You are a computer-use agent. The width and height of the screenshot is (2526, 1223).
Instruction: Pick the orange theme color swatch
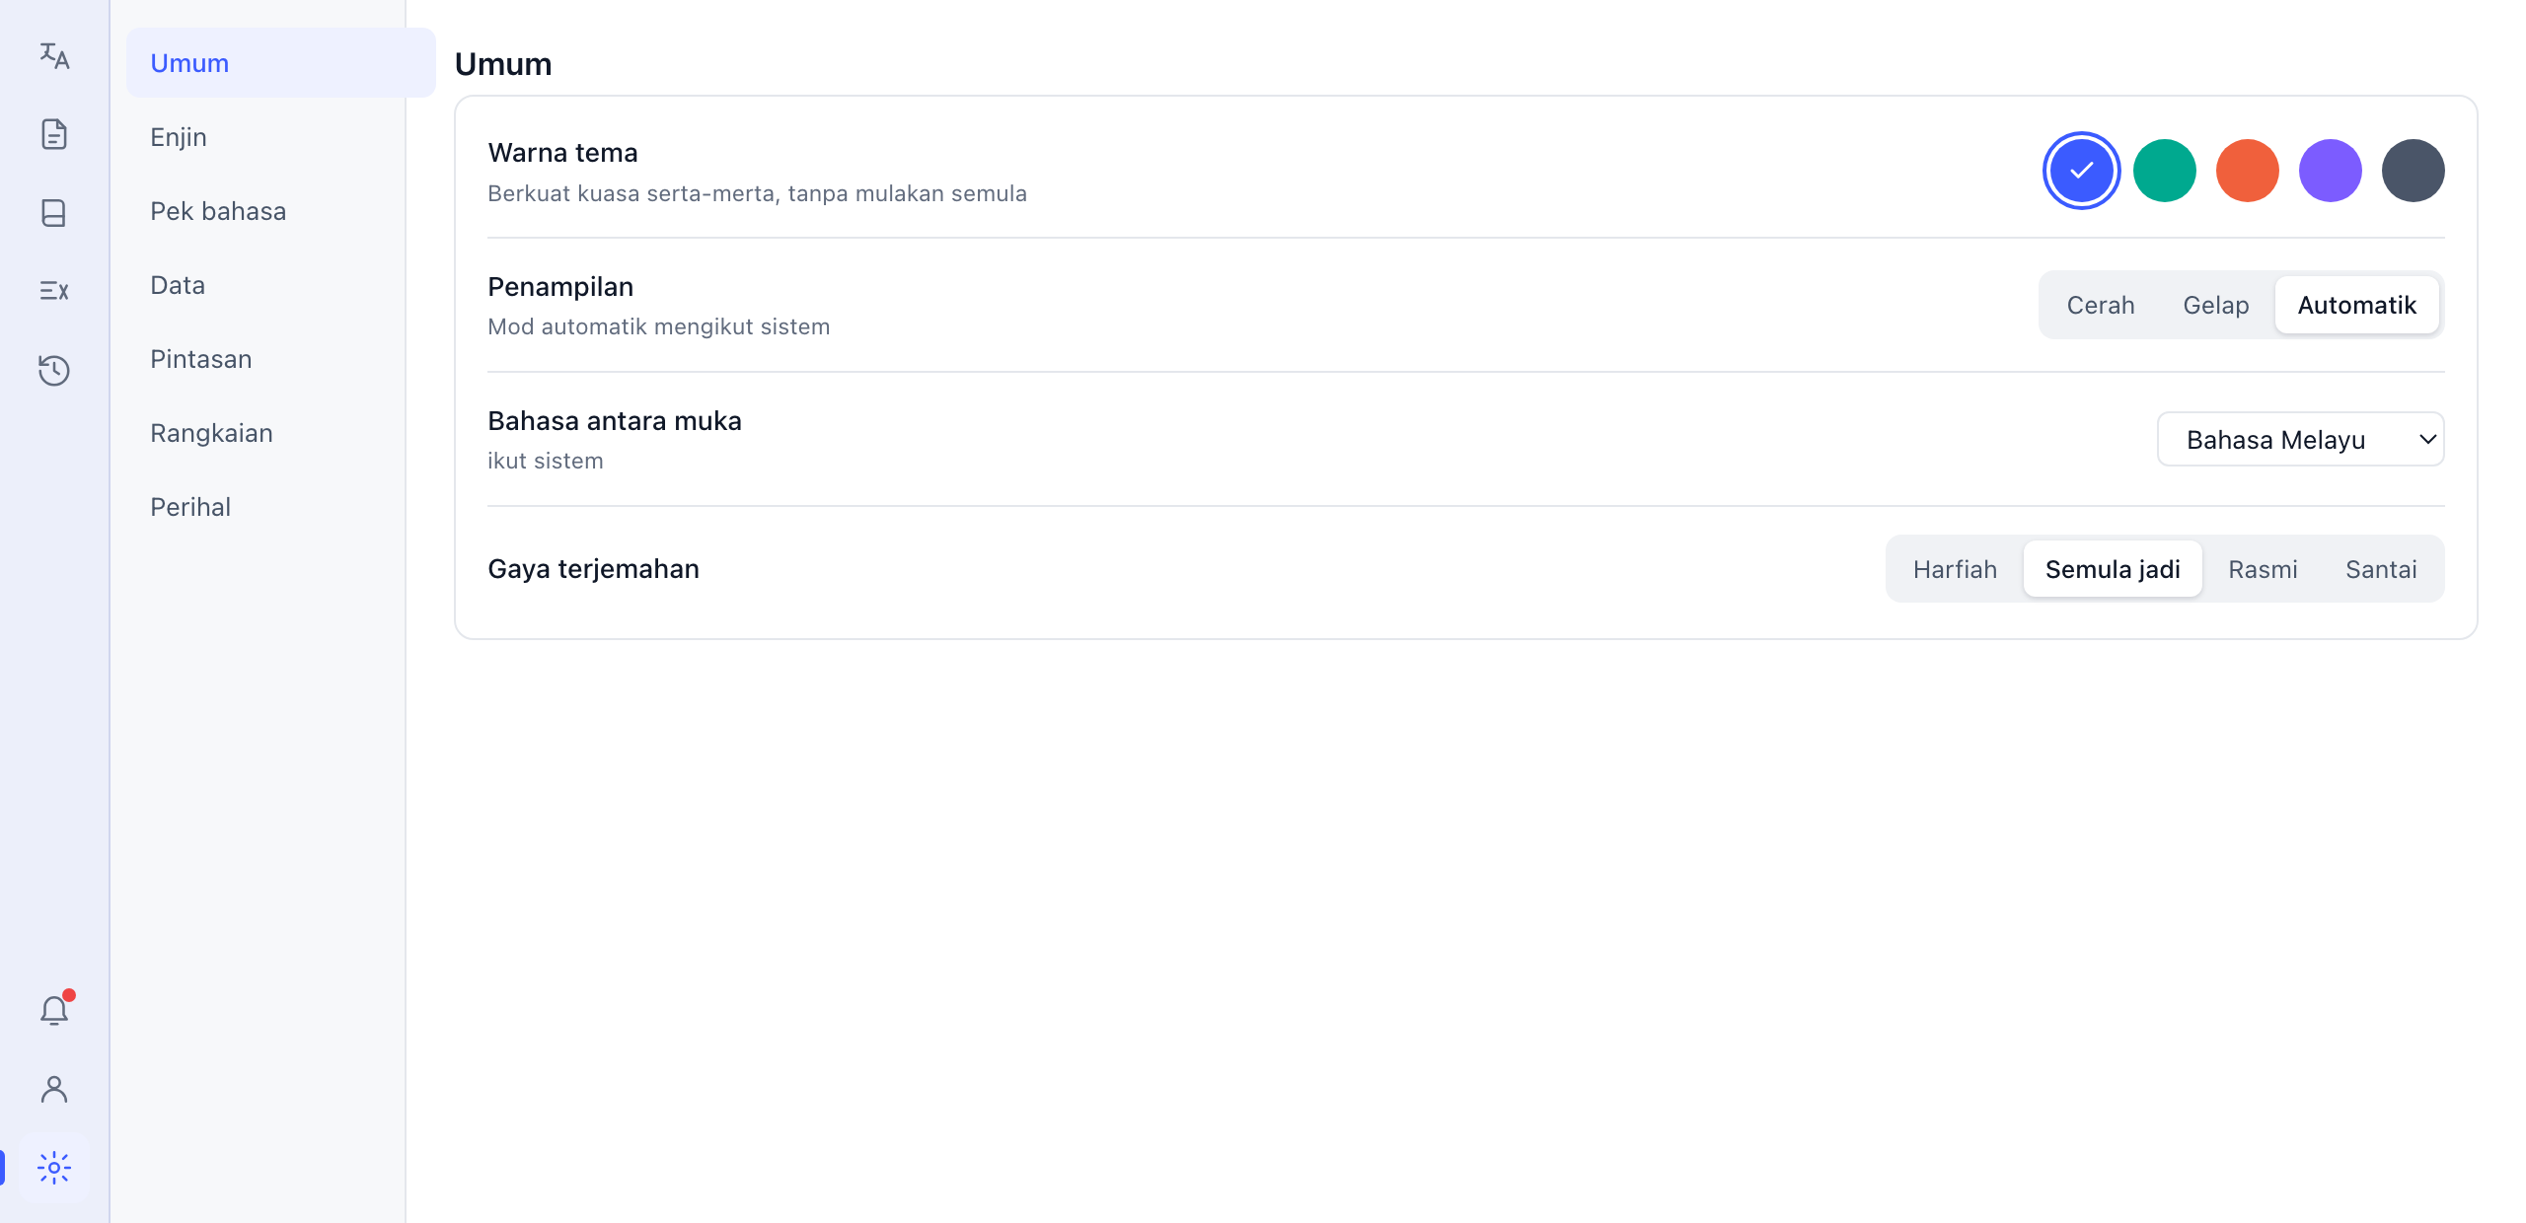pyautogui.click(x=2247, y=171)
